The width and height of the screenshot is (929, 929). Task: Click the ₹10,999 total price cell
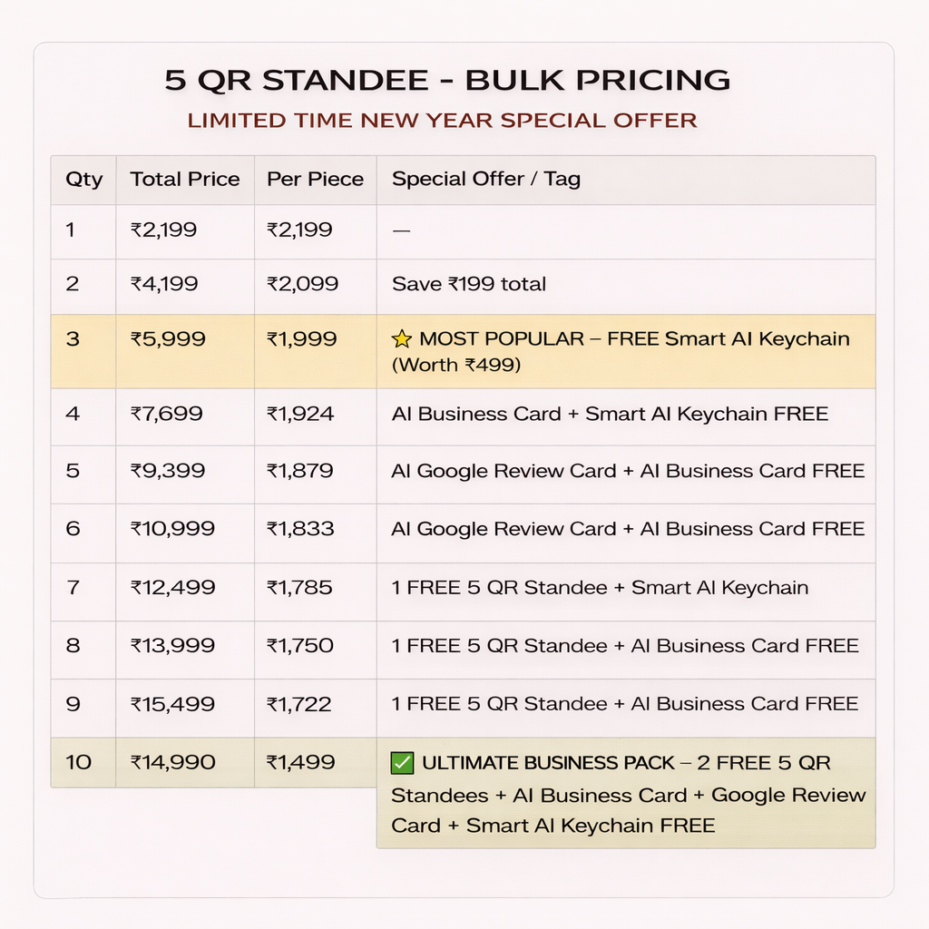coord(172,529)
